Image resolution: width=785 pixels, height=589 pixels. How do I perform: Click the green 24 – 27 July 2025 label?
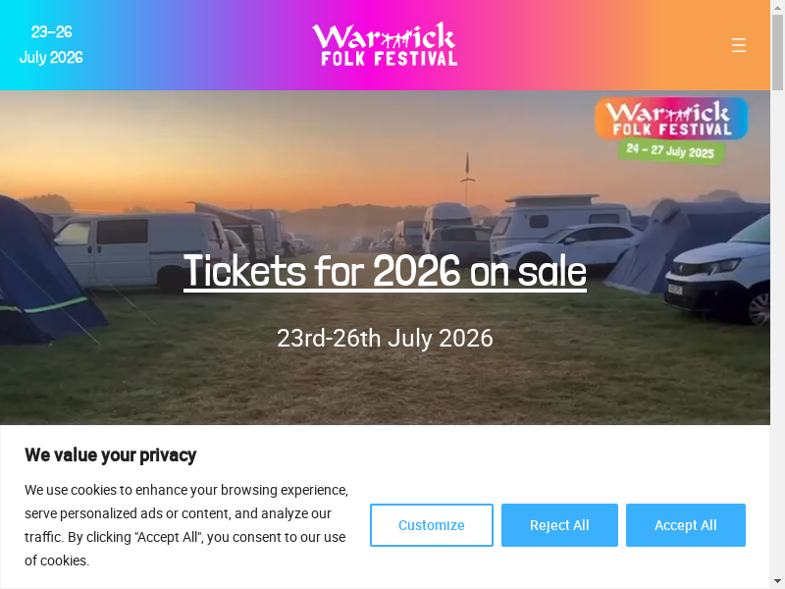(670, 151)
